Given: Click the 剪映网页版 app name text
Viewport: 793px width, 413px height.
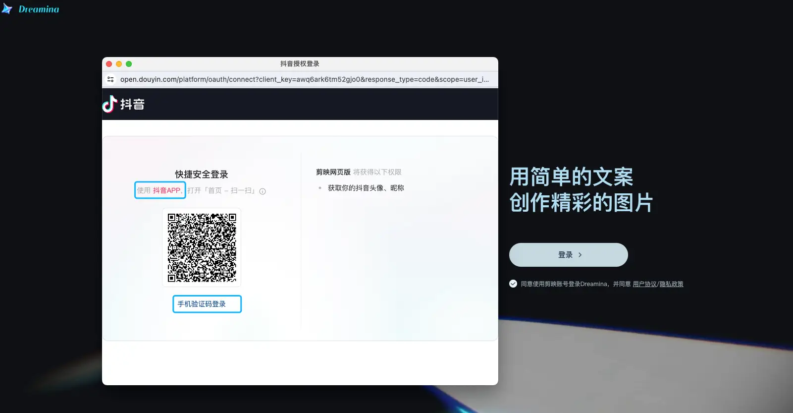Looking at the screenshot, I should pos(333,172).
